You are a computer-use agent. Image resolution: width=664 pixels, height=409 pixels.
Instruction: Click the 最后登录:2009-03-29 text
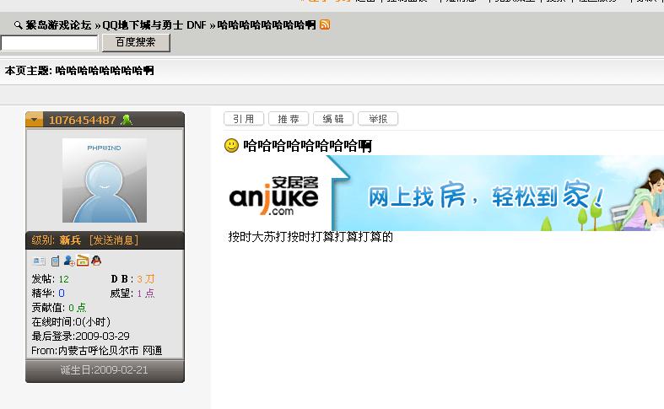pos(80,336)
